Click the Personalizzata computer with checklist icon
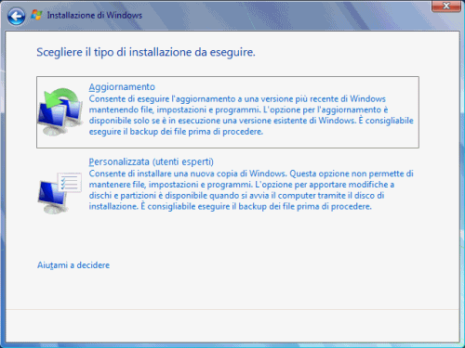The image size is (465, 348). click(60, 193)
